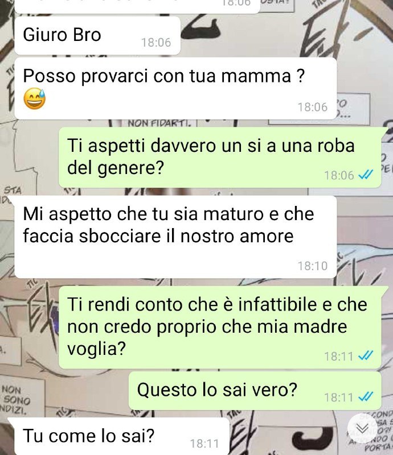Tap blue checkmarks beside 'Questo lo sai vero?'
The width and height of the screenshot is (393, 455).
pos(366,396)
